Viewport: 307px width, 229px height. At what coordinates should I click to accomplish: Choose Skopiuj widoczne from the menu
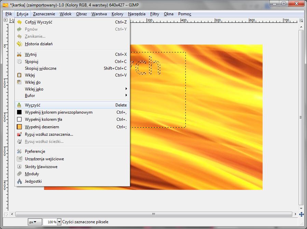pos(72,68)
